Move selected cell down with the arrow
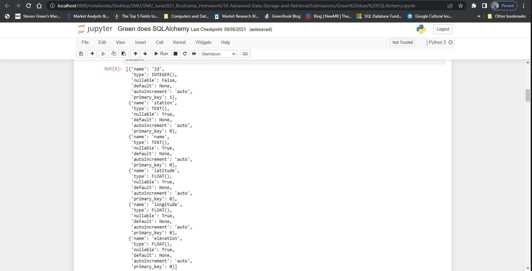Viewport: 532px width, 271px height. tap(145, 54)
